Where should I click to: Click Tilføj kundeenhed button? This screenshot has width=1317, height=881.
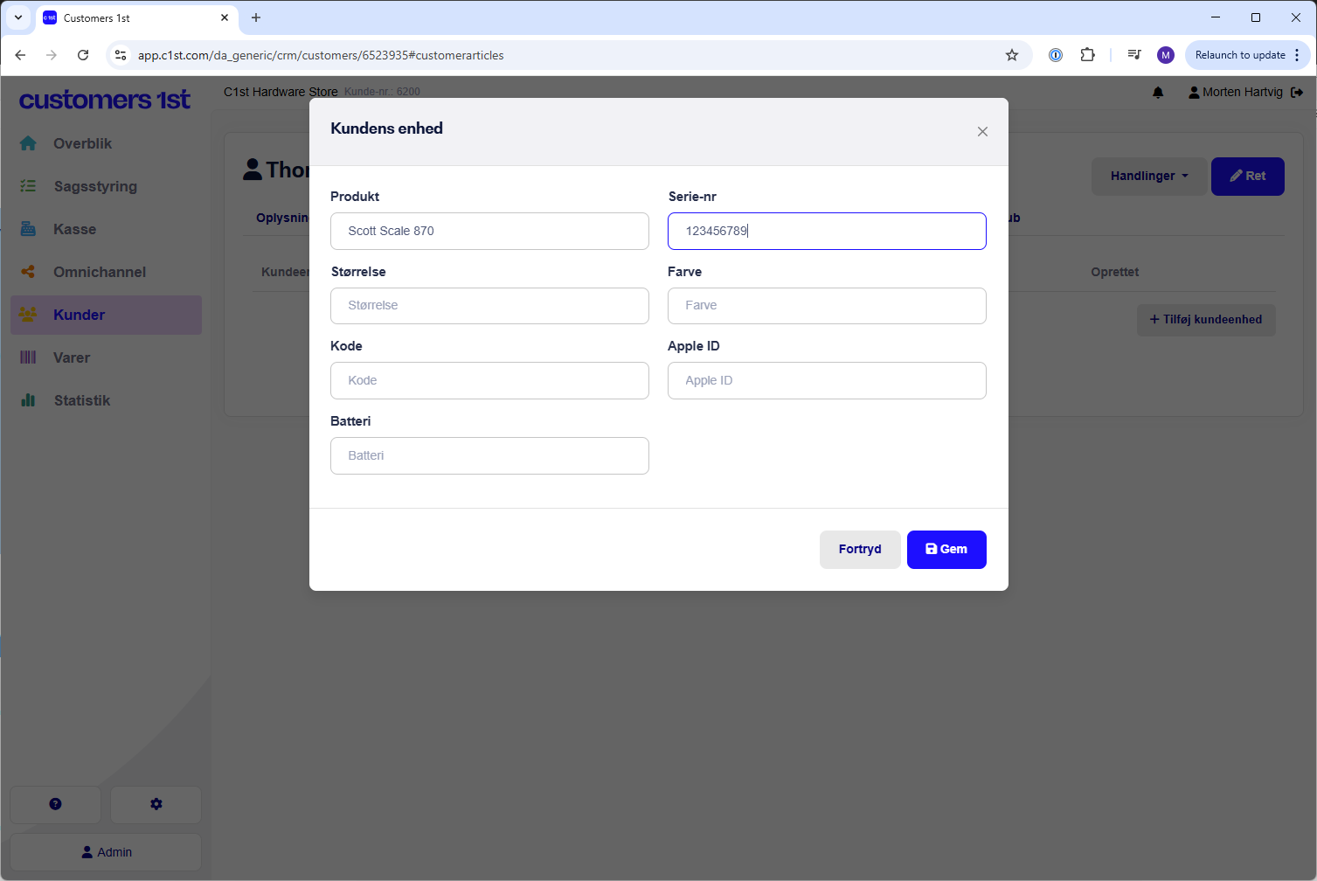click(x=1206, y=320)
